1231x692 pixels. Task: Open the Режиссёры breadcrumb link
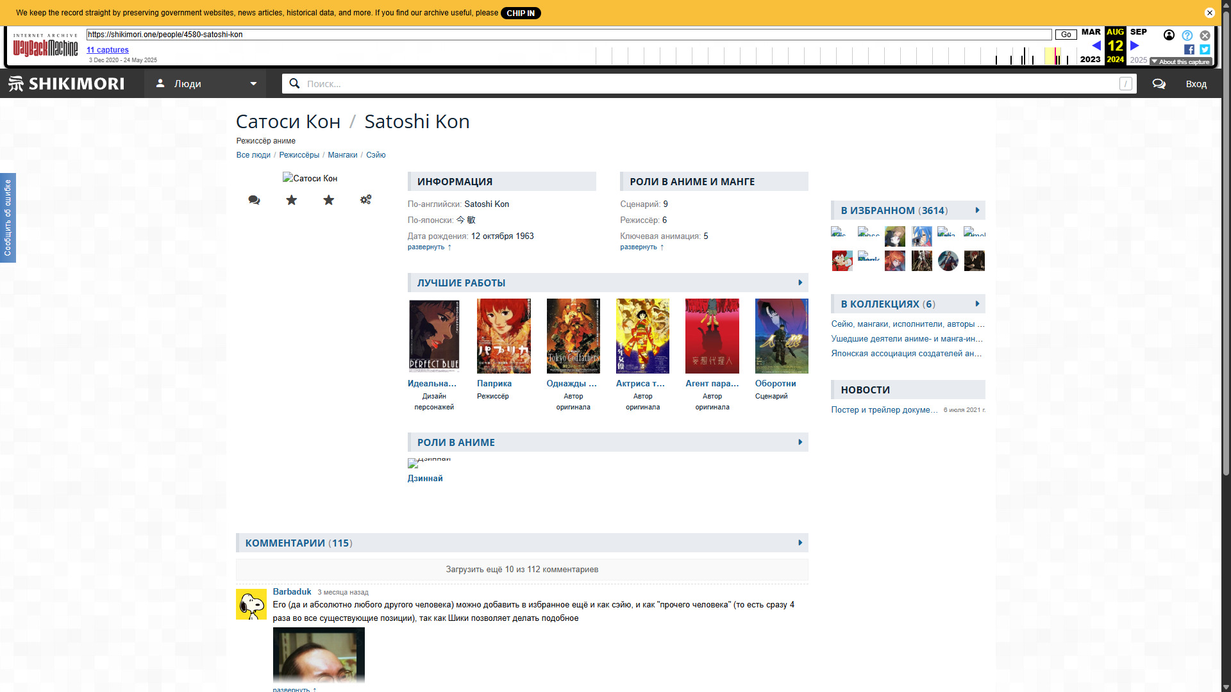299,155
